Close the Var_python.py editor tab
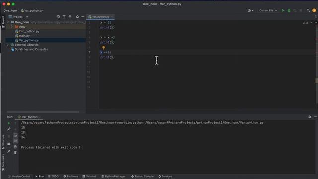Image resolution: width=318 pixels, height=179 pixels. pyautogui.click(x=112, y=17)
